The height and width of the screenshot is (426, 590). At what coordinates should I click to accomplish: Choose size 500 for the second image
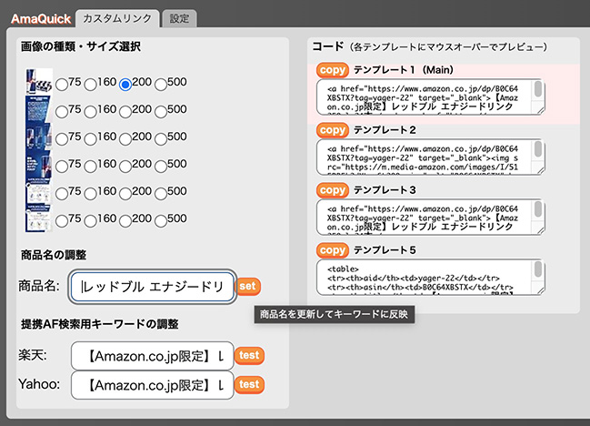click(x=161, y=112)
